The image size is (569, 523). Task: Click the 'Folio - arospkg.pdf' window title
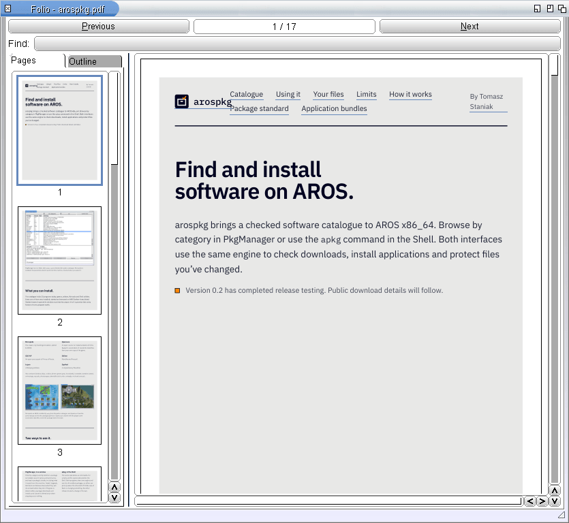(67, 9)
